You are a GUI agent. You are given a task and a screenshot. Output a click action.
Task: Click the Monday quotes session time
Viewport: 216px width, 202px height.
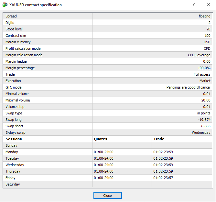click(103, 152)
